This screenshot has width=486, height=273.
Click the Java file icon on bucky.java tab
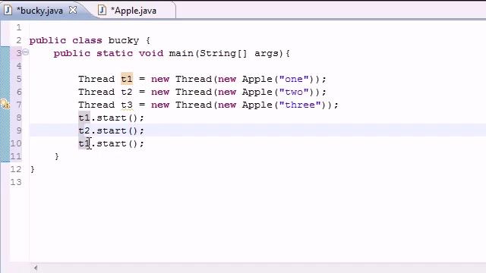[x=8, y=10]
